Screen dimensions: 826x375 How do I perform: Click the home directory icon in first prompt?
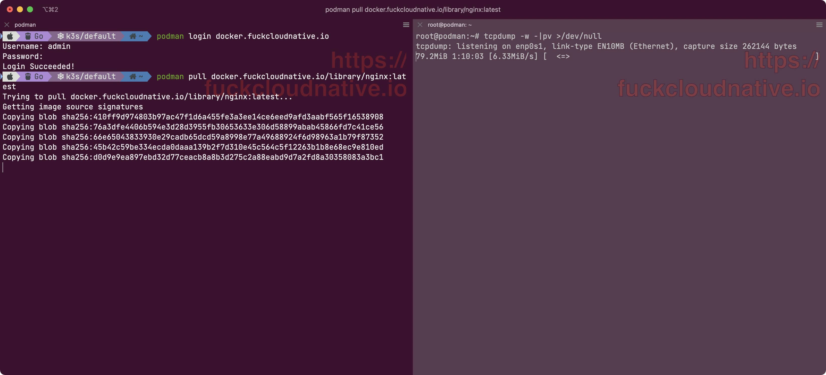click(133, 36)
